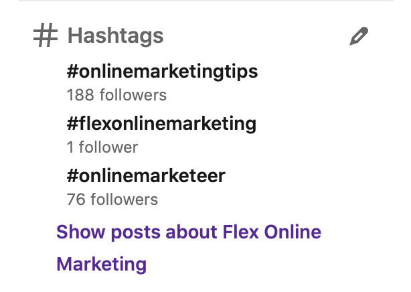Click the gray # glyph in the section header
411x292 pixels.
(46, 35)
